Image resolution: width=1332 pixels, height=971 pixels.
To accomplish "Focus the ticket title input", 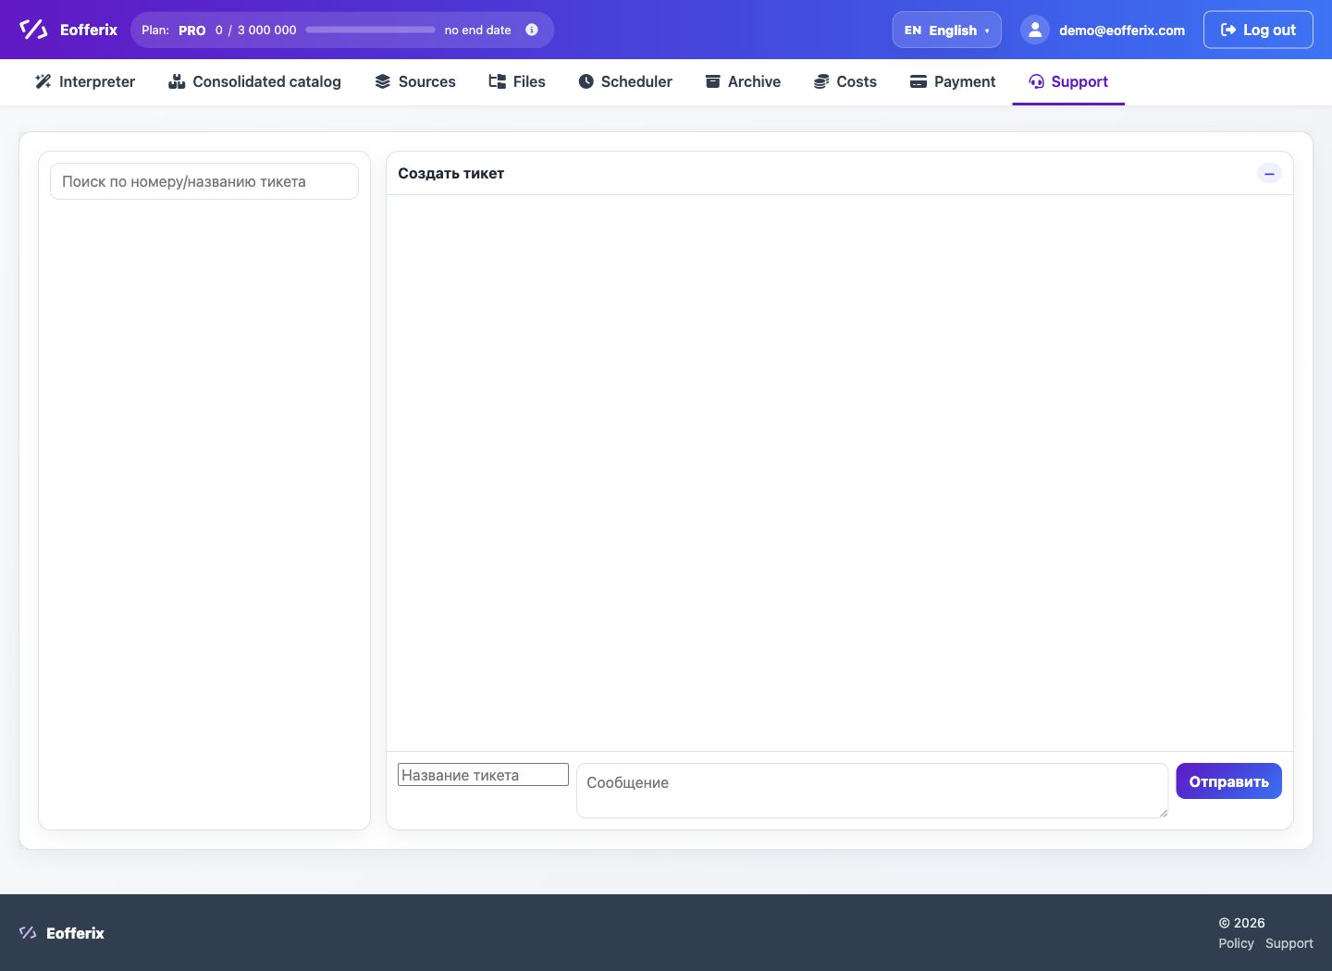I will click(483, 775).
